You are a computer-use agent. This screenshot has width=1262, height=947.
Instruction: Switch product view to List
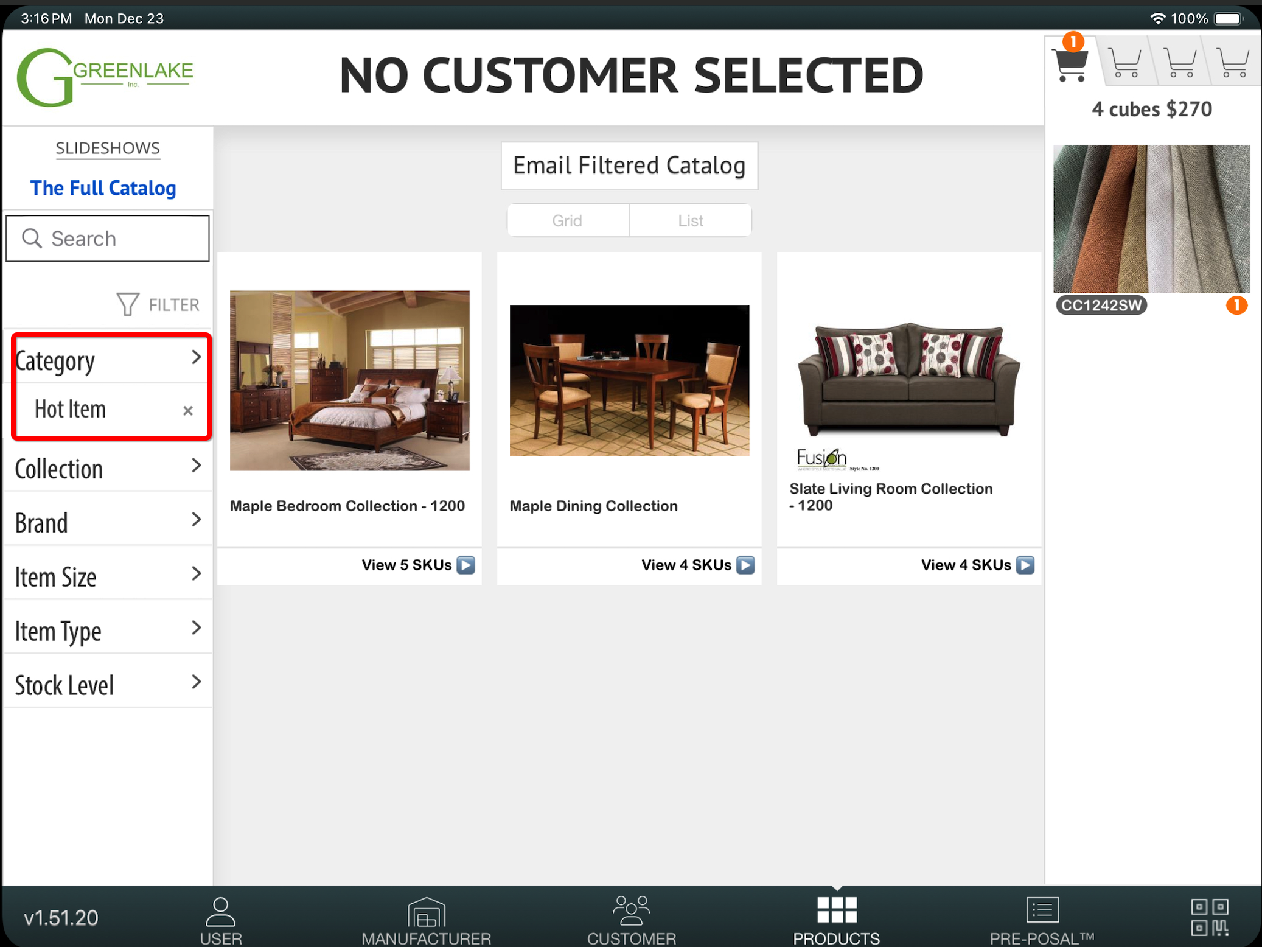click(691, 220)
